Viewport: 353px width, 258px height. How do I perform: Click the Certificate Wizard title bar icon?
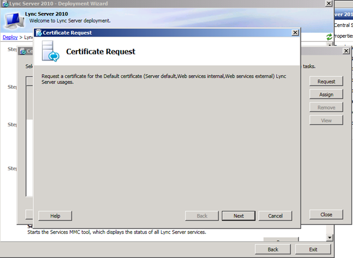(x=23, y=51)
